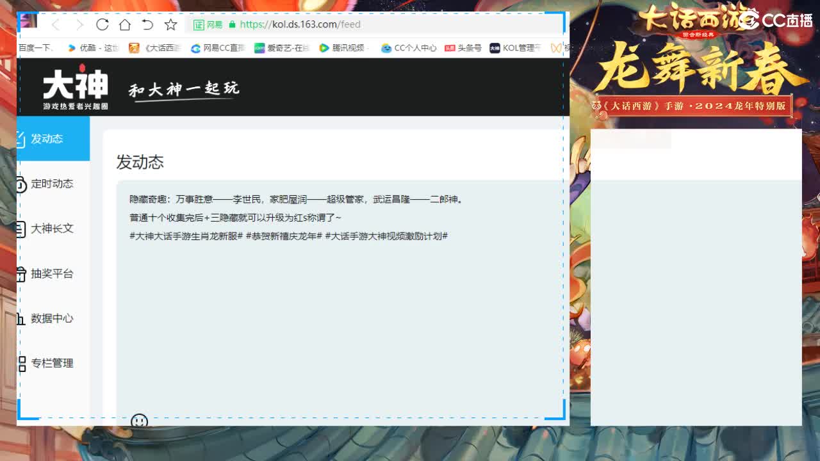Open the emoji picker smiley icon
Screen dimensions: 820x461
click(139, 421)
